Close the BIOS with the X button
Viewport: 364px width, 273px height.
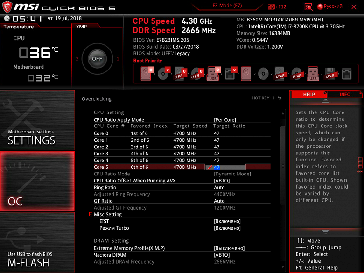(x=354, y=7)
